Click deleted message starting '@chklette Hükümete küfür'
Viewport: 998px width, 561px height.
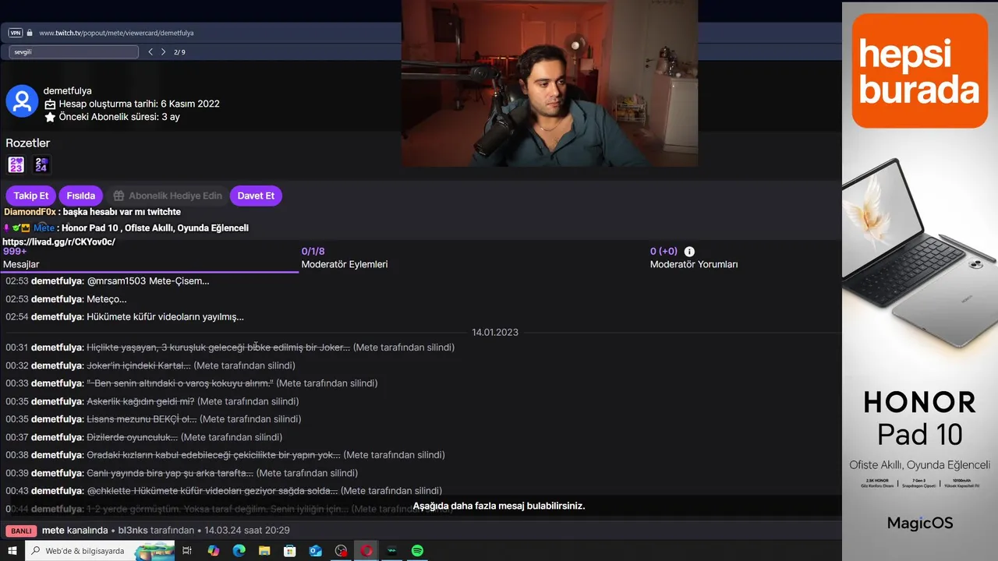click(212, 491)
